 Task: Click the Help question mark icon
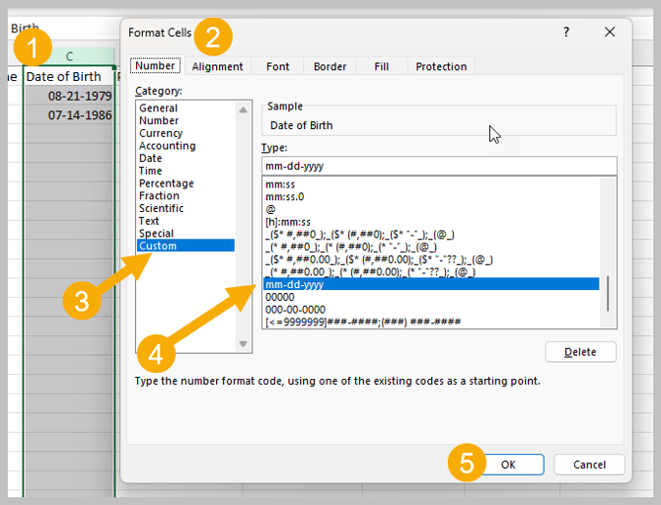pyautogui.click(x=566, y=32)
